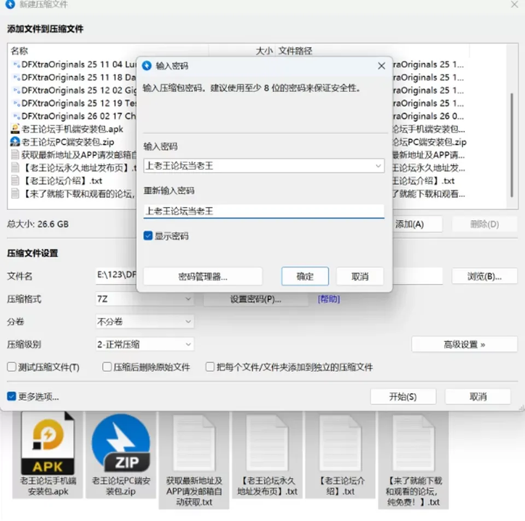This screenshot has width=525, height=521.
Task: Click the app logo in password dialog title
Action: coord(147,66)
